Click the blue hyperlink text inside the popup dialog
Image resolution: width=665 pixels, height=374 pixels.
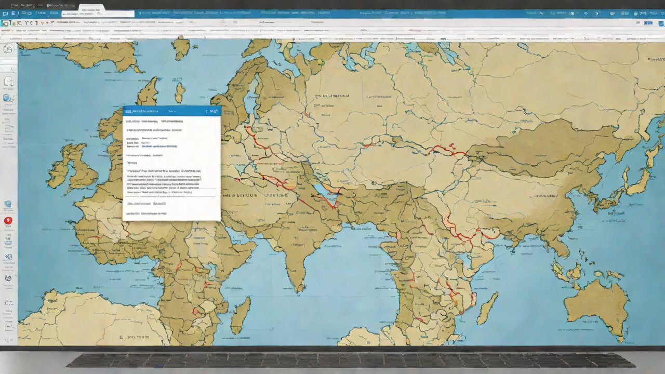click(159, 146)
